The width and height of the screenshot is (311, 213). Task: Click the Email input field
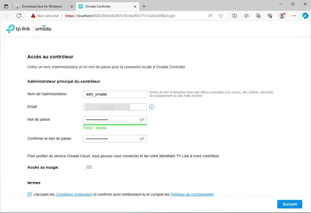coord(115,107)
